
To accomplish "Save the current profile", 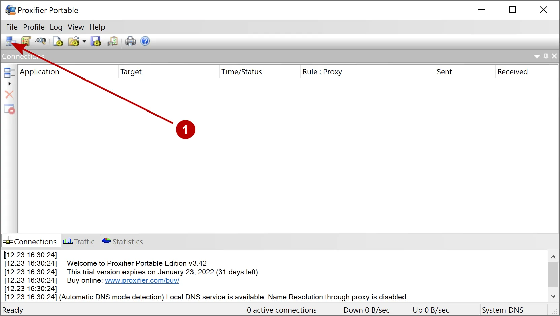I will [x=96, y=41].
